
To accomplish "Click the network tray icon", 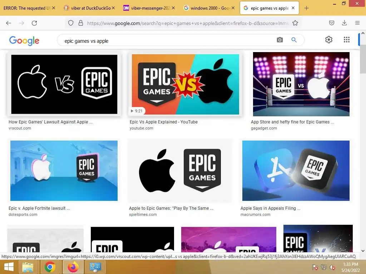I will coord(323,267).
